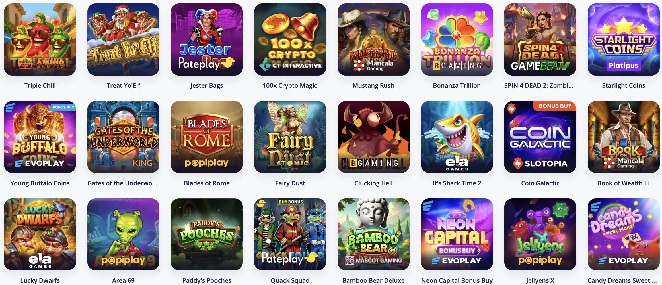Screen dimensions: 662x285
Task: Click the Clucking Hell chicken thumbnail
Action: click(373, 137)
